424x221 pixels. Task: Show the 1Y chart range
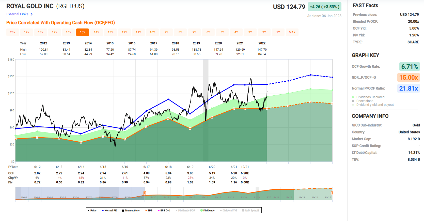[278, 32]
